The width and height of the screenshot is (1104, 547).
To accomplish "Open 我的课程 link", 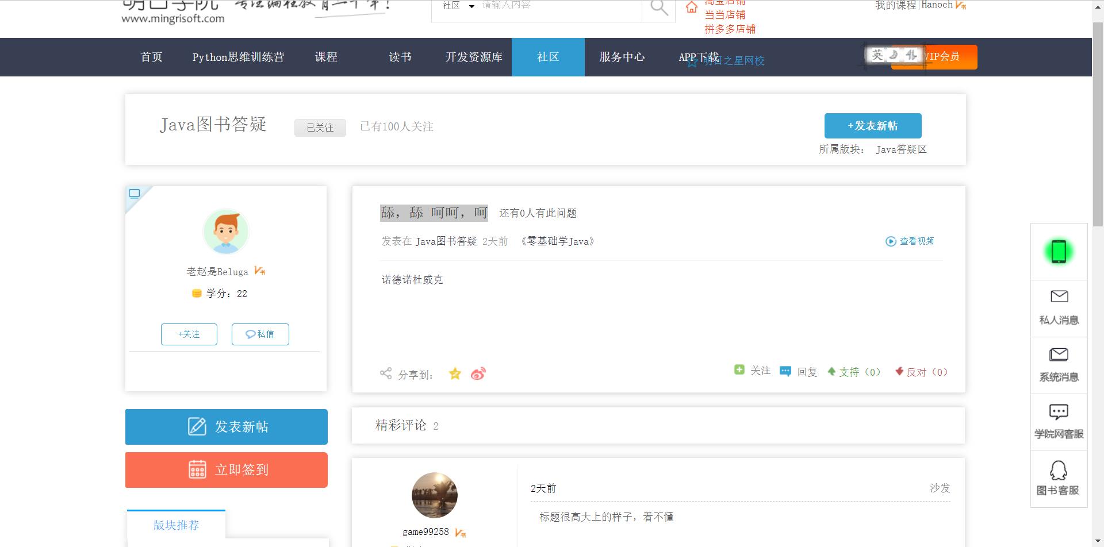I will [895, 5].
